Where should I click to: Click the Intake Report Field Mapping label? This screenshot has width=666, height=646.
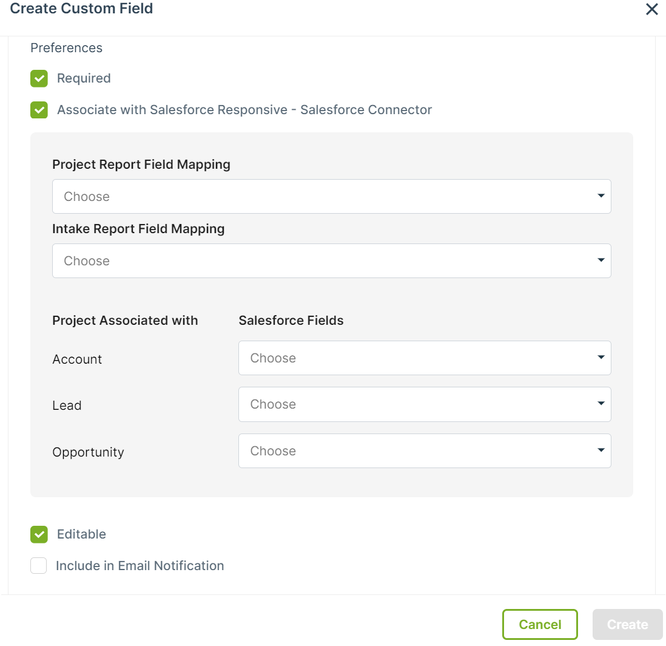[138, 229]
